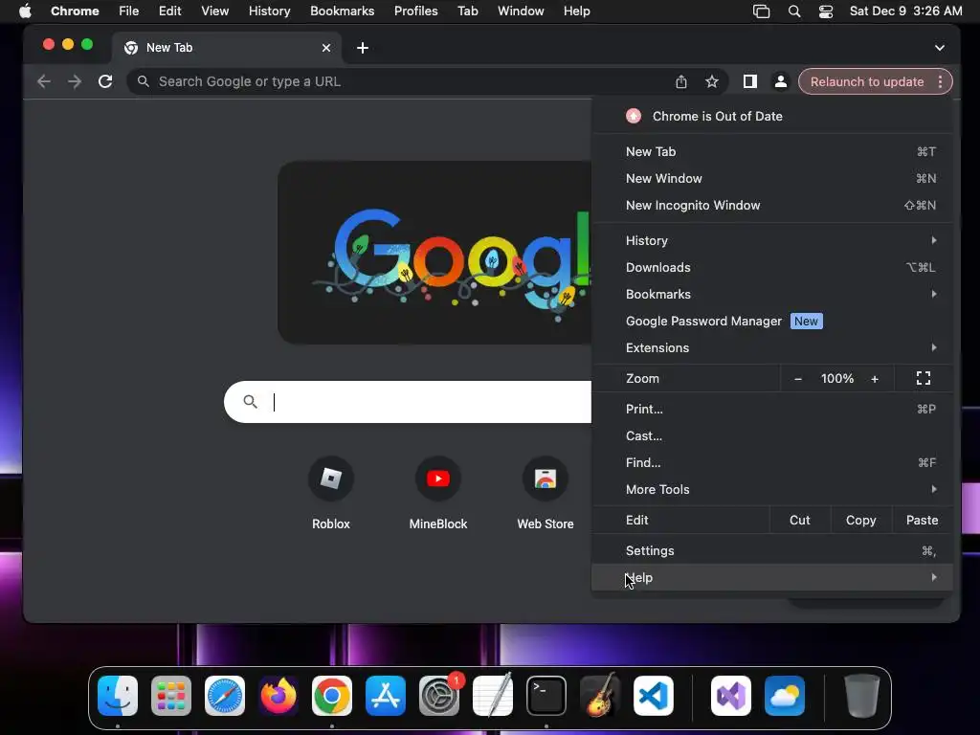Open App Store from the dock
The height and width of the screenshot is (735, 980).
coord(385,696)
